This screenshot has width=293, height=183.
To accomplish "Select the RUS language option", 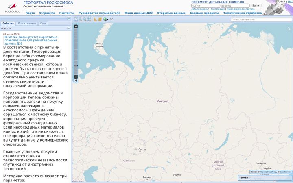I will pyautogui.click(x=284, y=2).
